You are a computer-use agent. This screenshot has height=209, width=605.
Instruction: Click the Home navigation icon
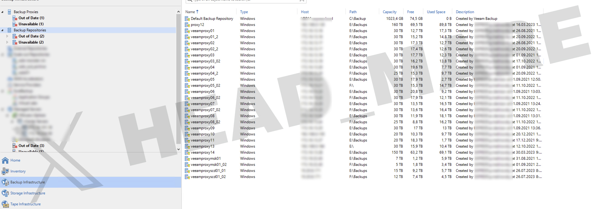(x=5, y=160)
